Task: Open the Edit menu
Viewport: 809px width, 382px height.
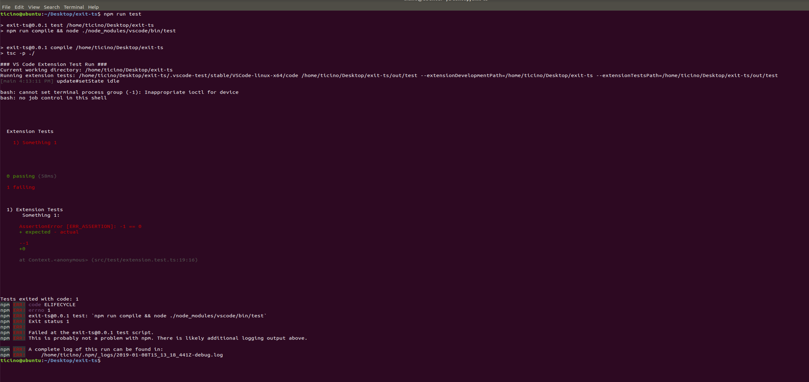Action: [19, 7]
